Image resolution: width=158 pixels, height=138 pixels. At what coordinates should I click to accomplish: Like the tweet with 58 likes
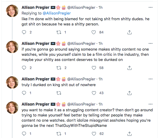(x=95, y=68)
